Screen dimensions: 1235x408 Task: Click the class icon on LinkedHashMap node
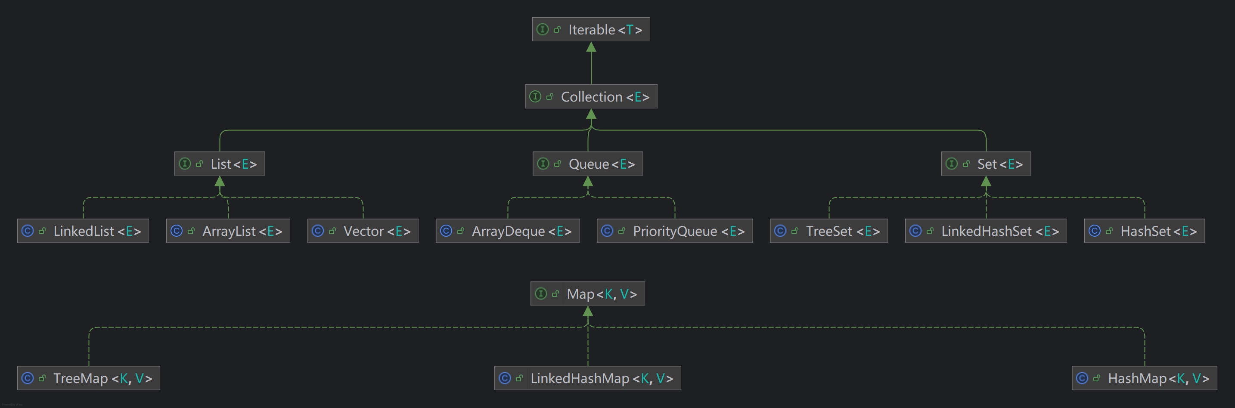click(504, 378)
